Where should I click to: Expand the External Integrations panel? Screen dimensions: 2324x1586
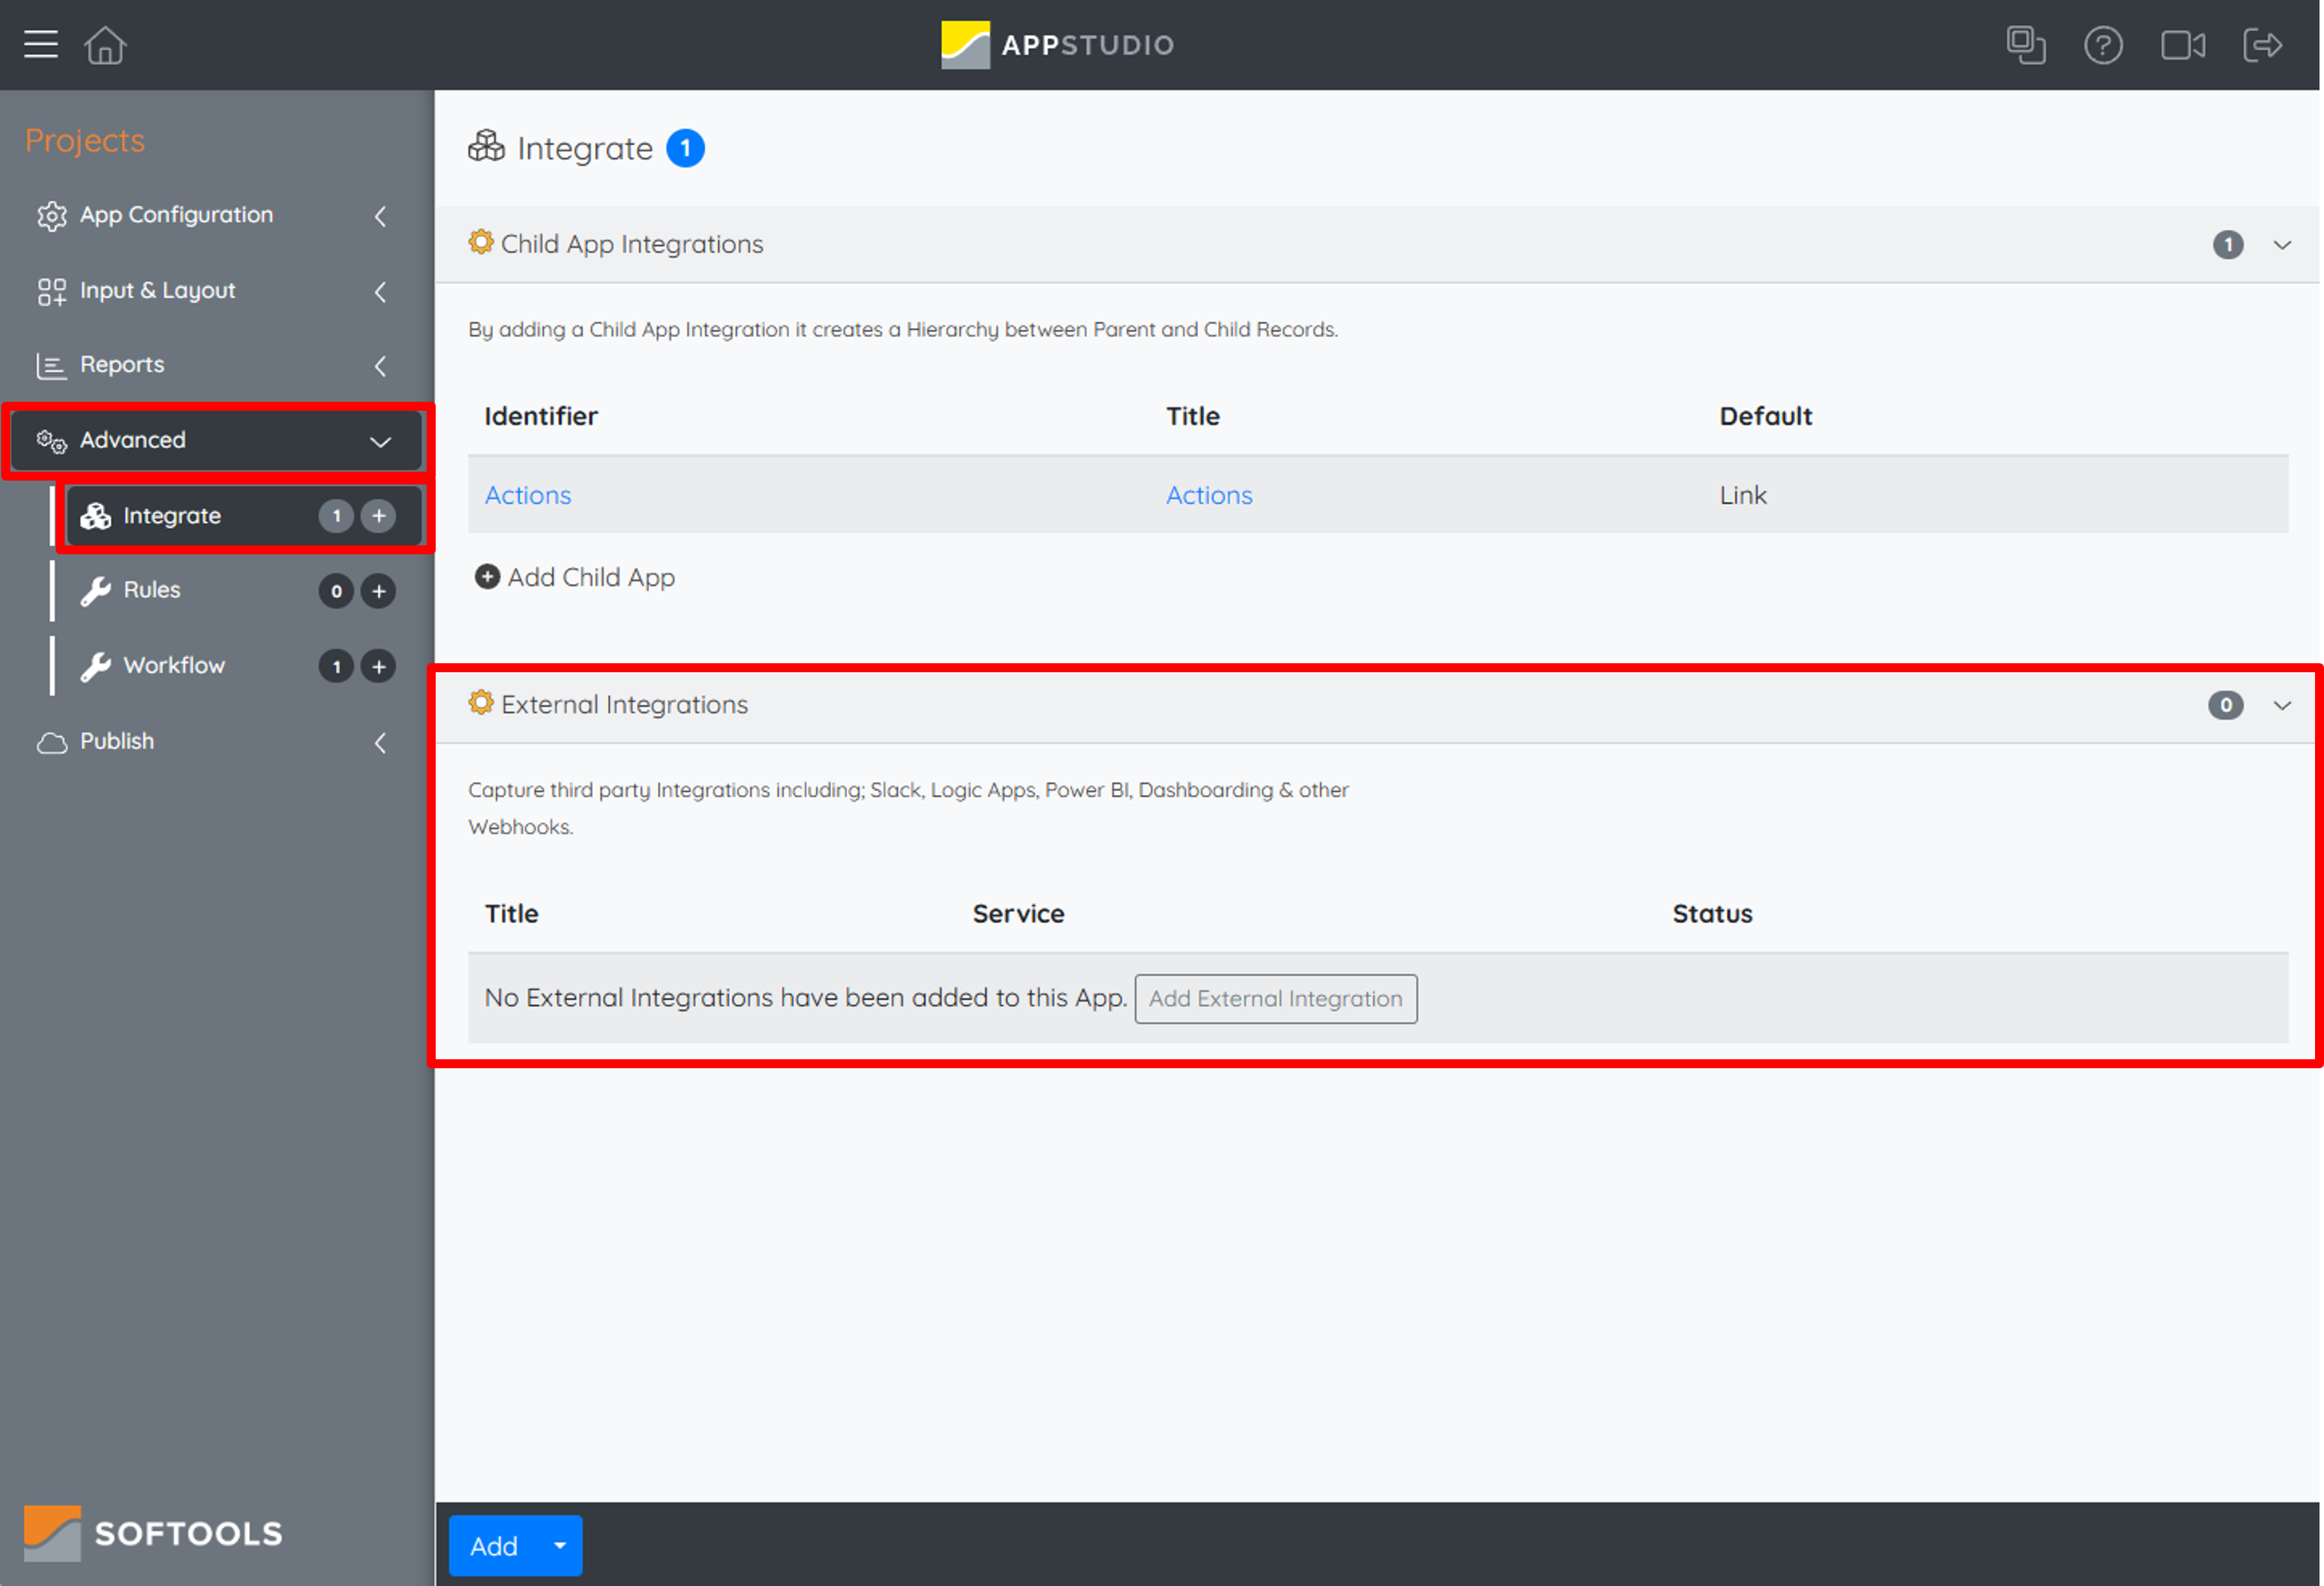pos(2284,705)
